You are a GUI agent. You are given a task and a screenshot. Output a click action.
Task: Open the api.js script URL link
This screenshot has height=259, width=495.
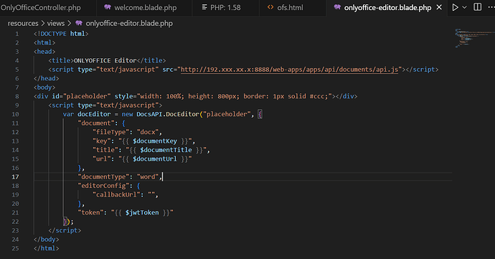pos(289,70)
